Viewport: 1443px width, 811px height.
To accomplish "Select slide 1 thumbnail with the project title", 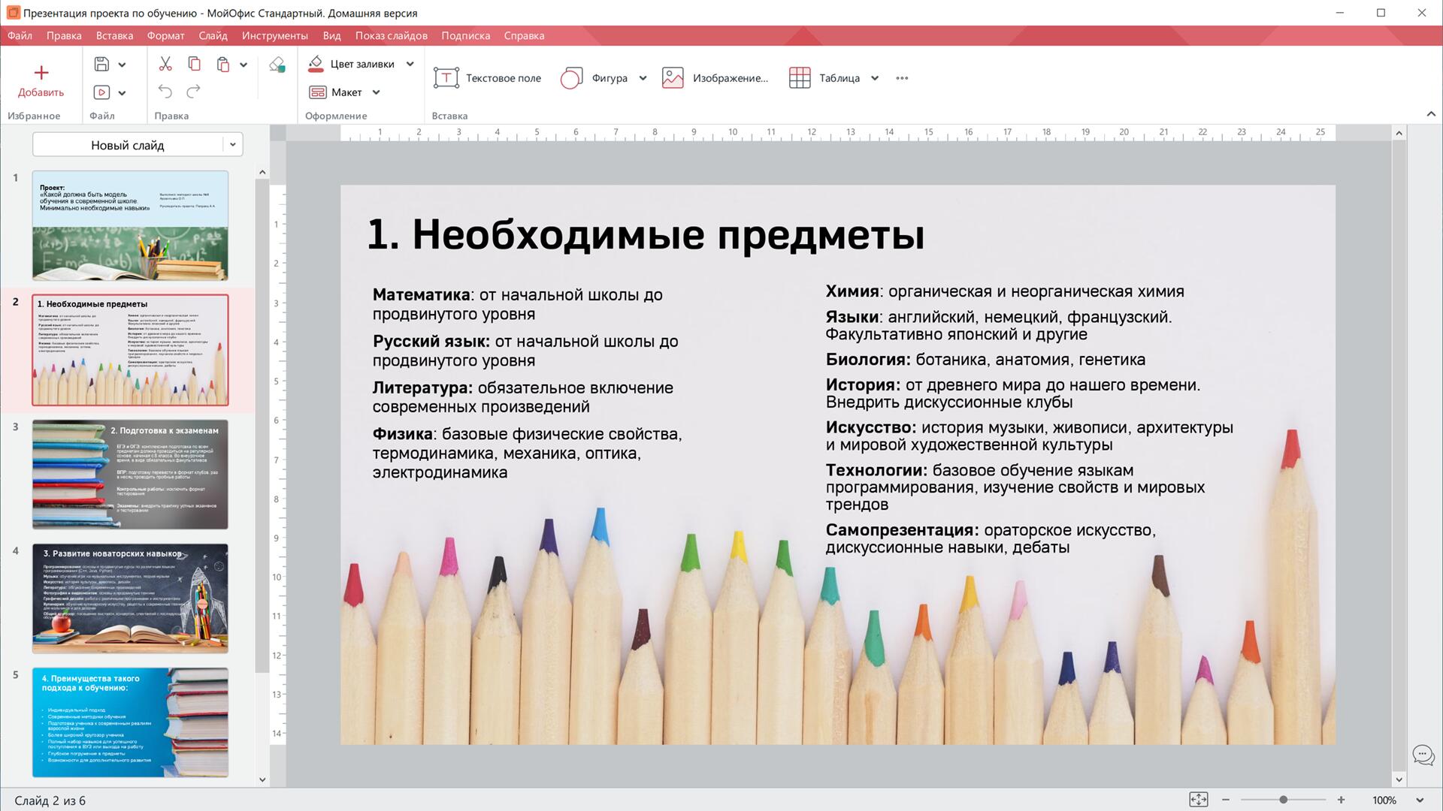I will (x=130, y=225).
